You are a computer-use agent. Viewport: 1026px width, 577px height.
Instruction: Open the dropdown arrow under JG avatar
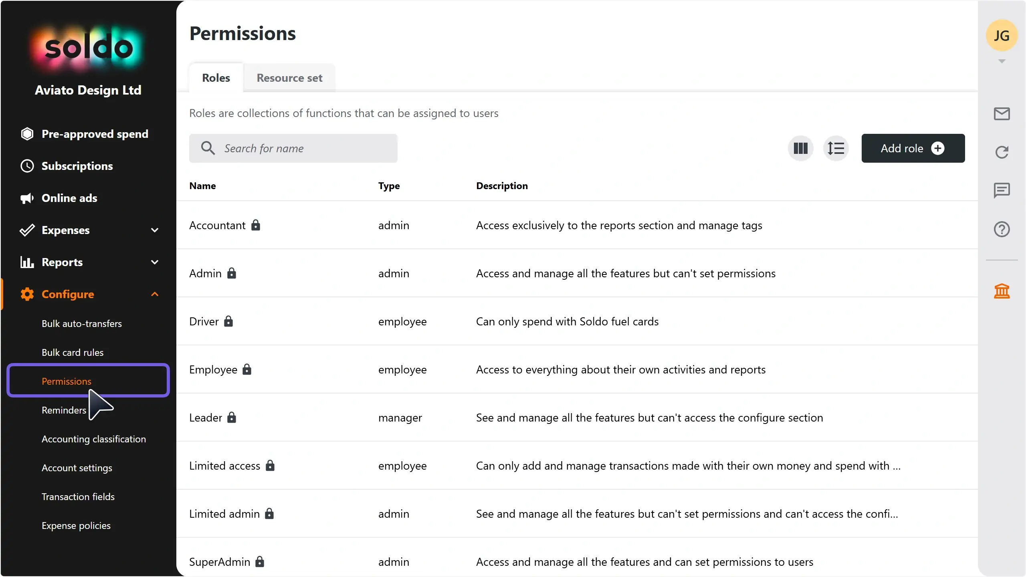tap(1002, 61)
